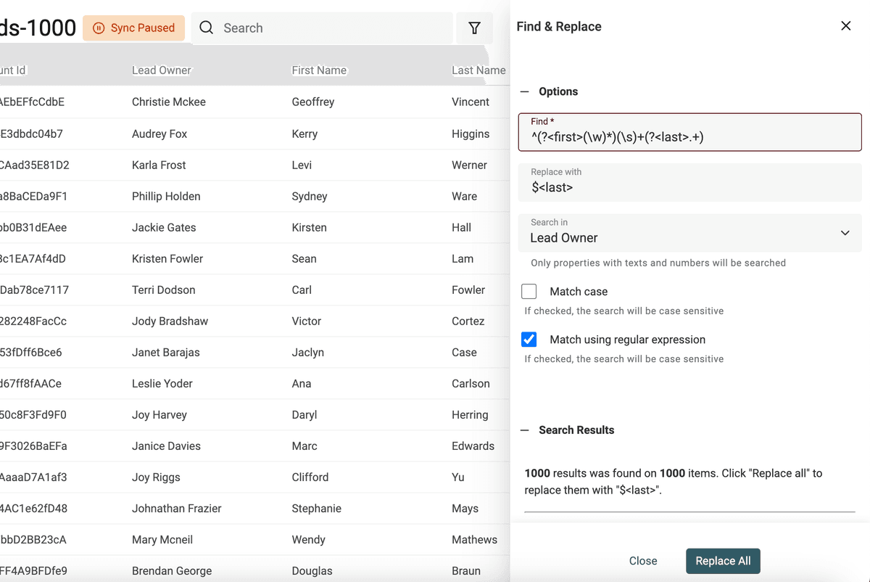Close the Find & Replace panel

845,26
